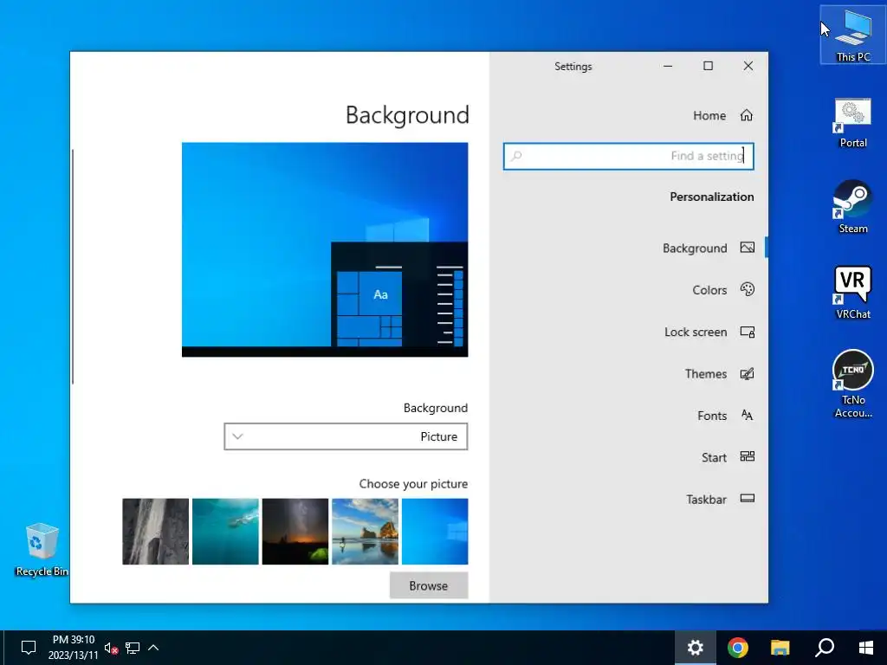The width and height of the screenshot is (887, 665).
Task: Open the Background type dropdown showing Picture
Action: click(346, 436)
